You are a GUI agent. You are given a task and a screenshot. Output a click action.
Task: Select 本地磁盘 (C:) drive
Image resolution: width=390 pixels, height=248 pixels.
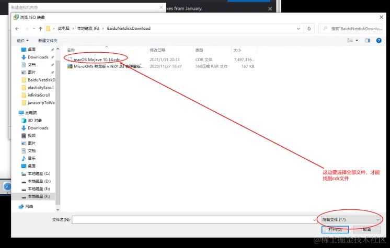coord(39,173)
